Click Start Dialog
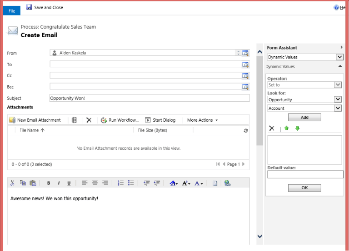Screen dimensions: 349x251 (x=160, y=120)
